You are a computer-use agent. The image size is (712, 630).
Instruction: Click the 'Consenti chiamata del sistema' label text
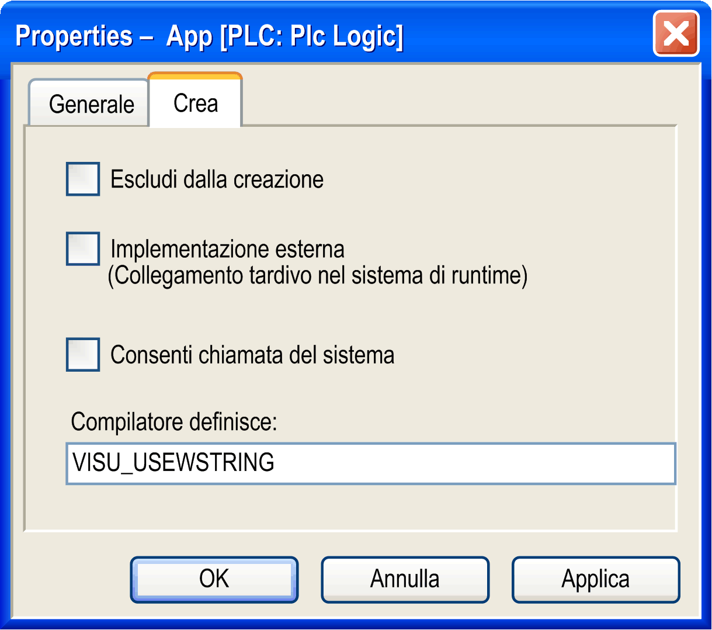252,355
